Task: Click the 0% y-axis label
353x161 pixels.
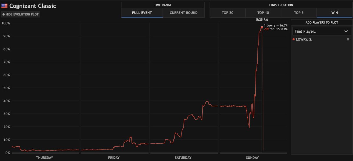Action: 7,153
